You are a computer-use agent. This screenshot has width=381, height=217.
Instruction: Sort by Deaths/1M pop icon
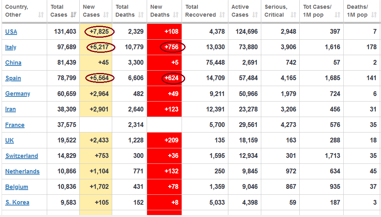(374, 15)
